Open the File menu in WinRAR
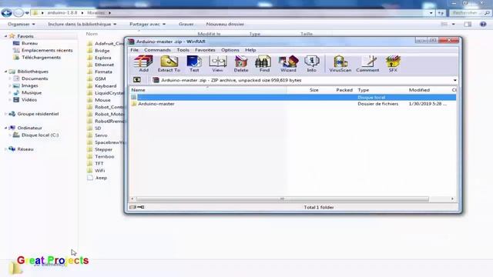The height and width of the screenshot is (277, 493). click(x=134, y=50)
